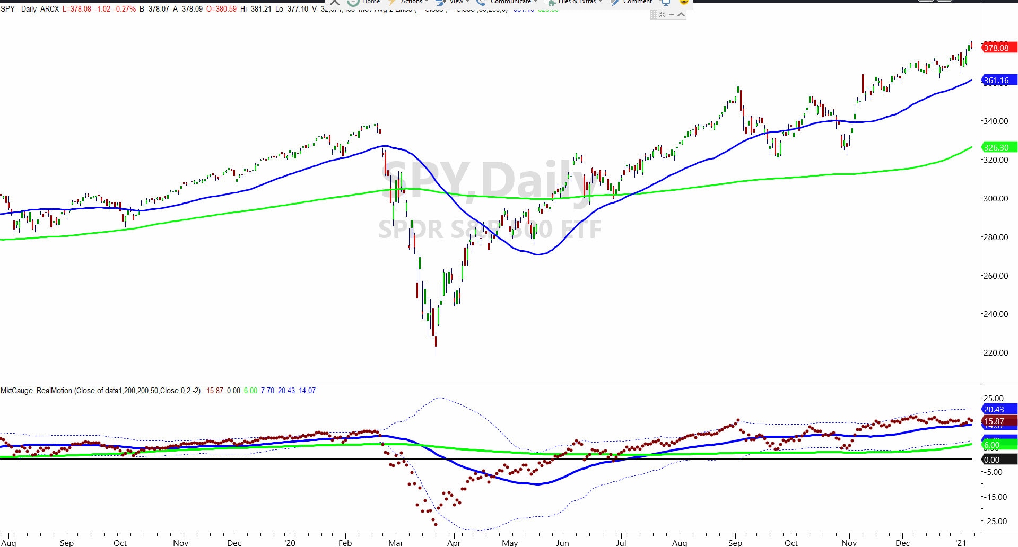
Task: Click the smiley feedback icon
Action: (x=684, y=2)
